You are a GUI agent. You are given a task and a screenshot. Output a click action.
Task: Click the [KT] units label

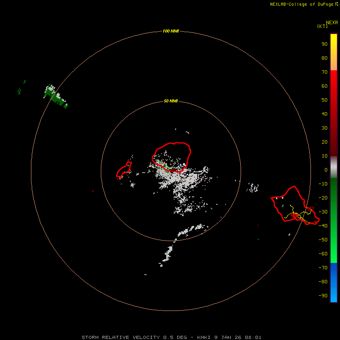[x=322, y=26]
